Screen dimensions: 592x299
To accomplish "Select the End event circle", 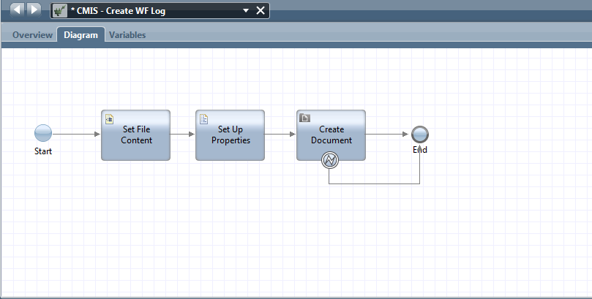I will [420, 135].
